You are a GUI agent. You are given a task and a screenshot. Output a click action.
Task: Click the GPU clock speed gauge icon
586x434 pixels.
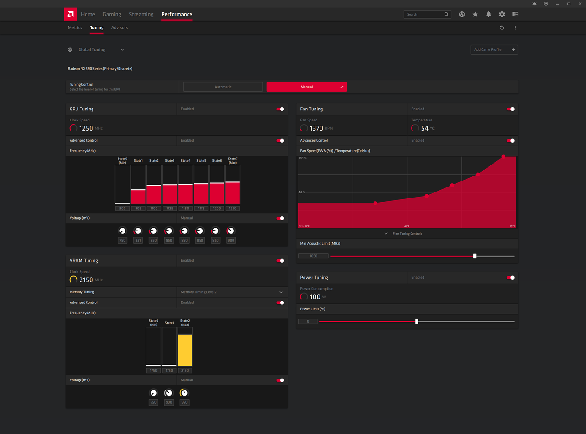[x=73, y=128]
